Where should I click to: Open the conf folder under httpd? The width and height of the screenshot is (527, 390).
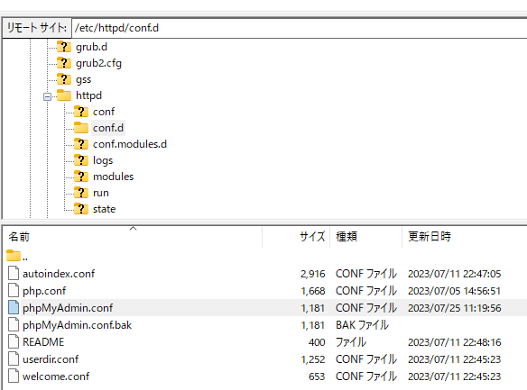coord(104,112)
